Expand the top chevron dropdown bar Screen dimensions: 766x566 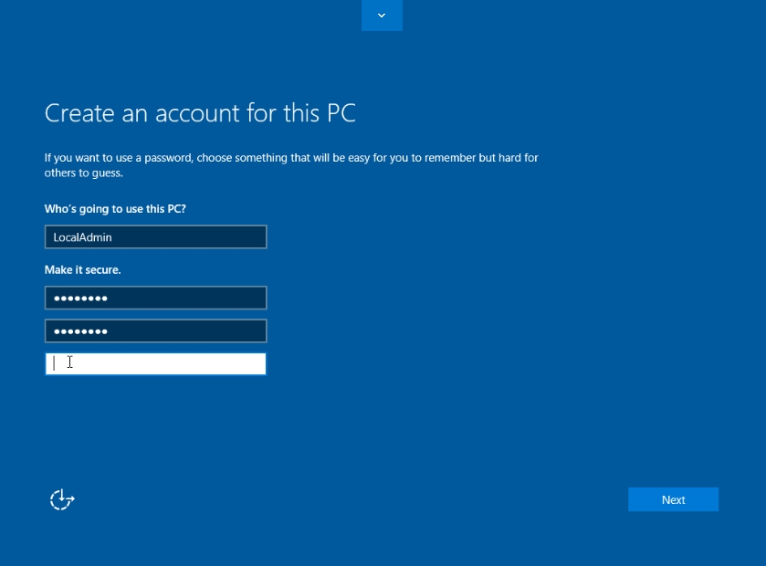tap(382, 16)
